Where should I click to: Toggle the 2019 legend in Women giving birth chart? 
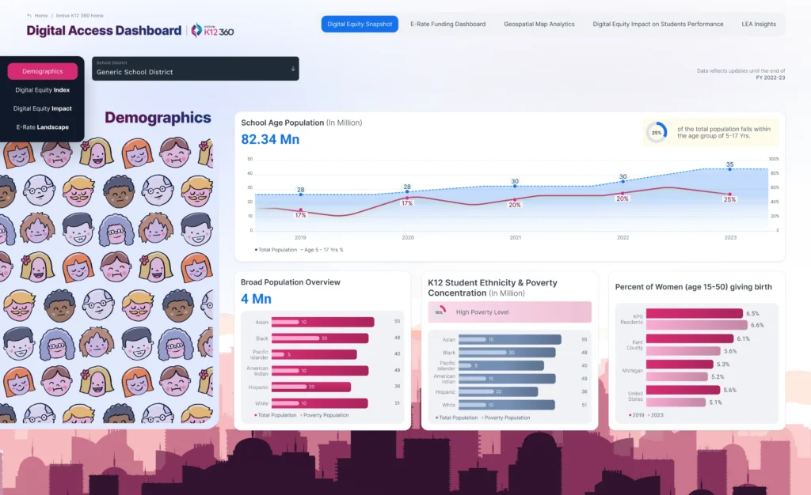point(636,414)
